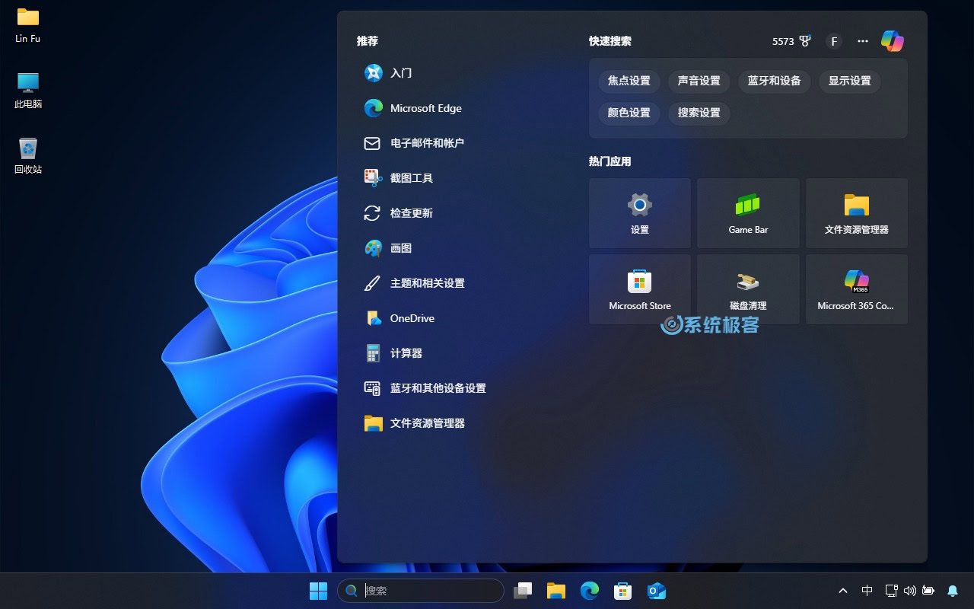Launch 截图工具 from the recommended list
974x609 pixels.
413,177
